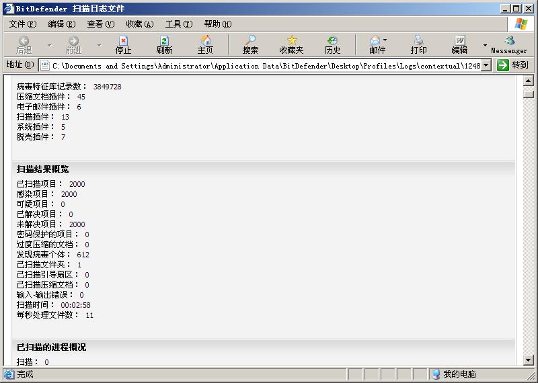This screenshot has height=383, width=538.
Task: Click the 脱壳插件 label
Action: coord(36,137)
